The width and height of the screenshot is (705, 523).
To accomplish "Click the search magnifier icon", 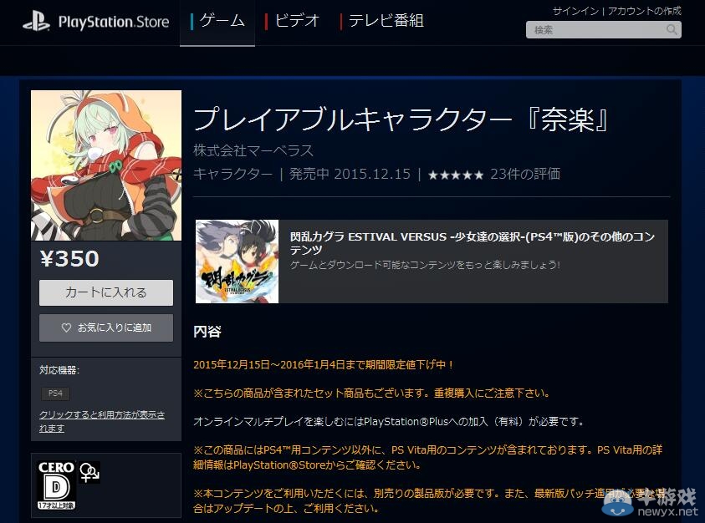I will (x=671, y=30).
